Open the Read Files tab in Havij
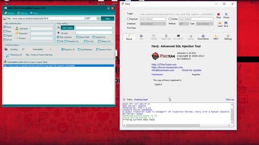Screen dimensions: 259x145 pos(166,37)
